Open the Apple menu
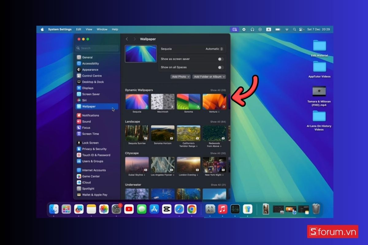 pyautogui.click(x=42, y=29)
